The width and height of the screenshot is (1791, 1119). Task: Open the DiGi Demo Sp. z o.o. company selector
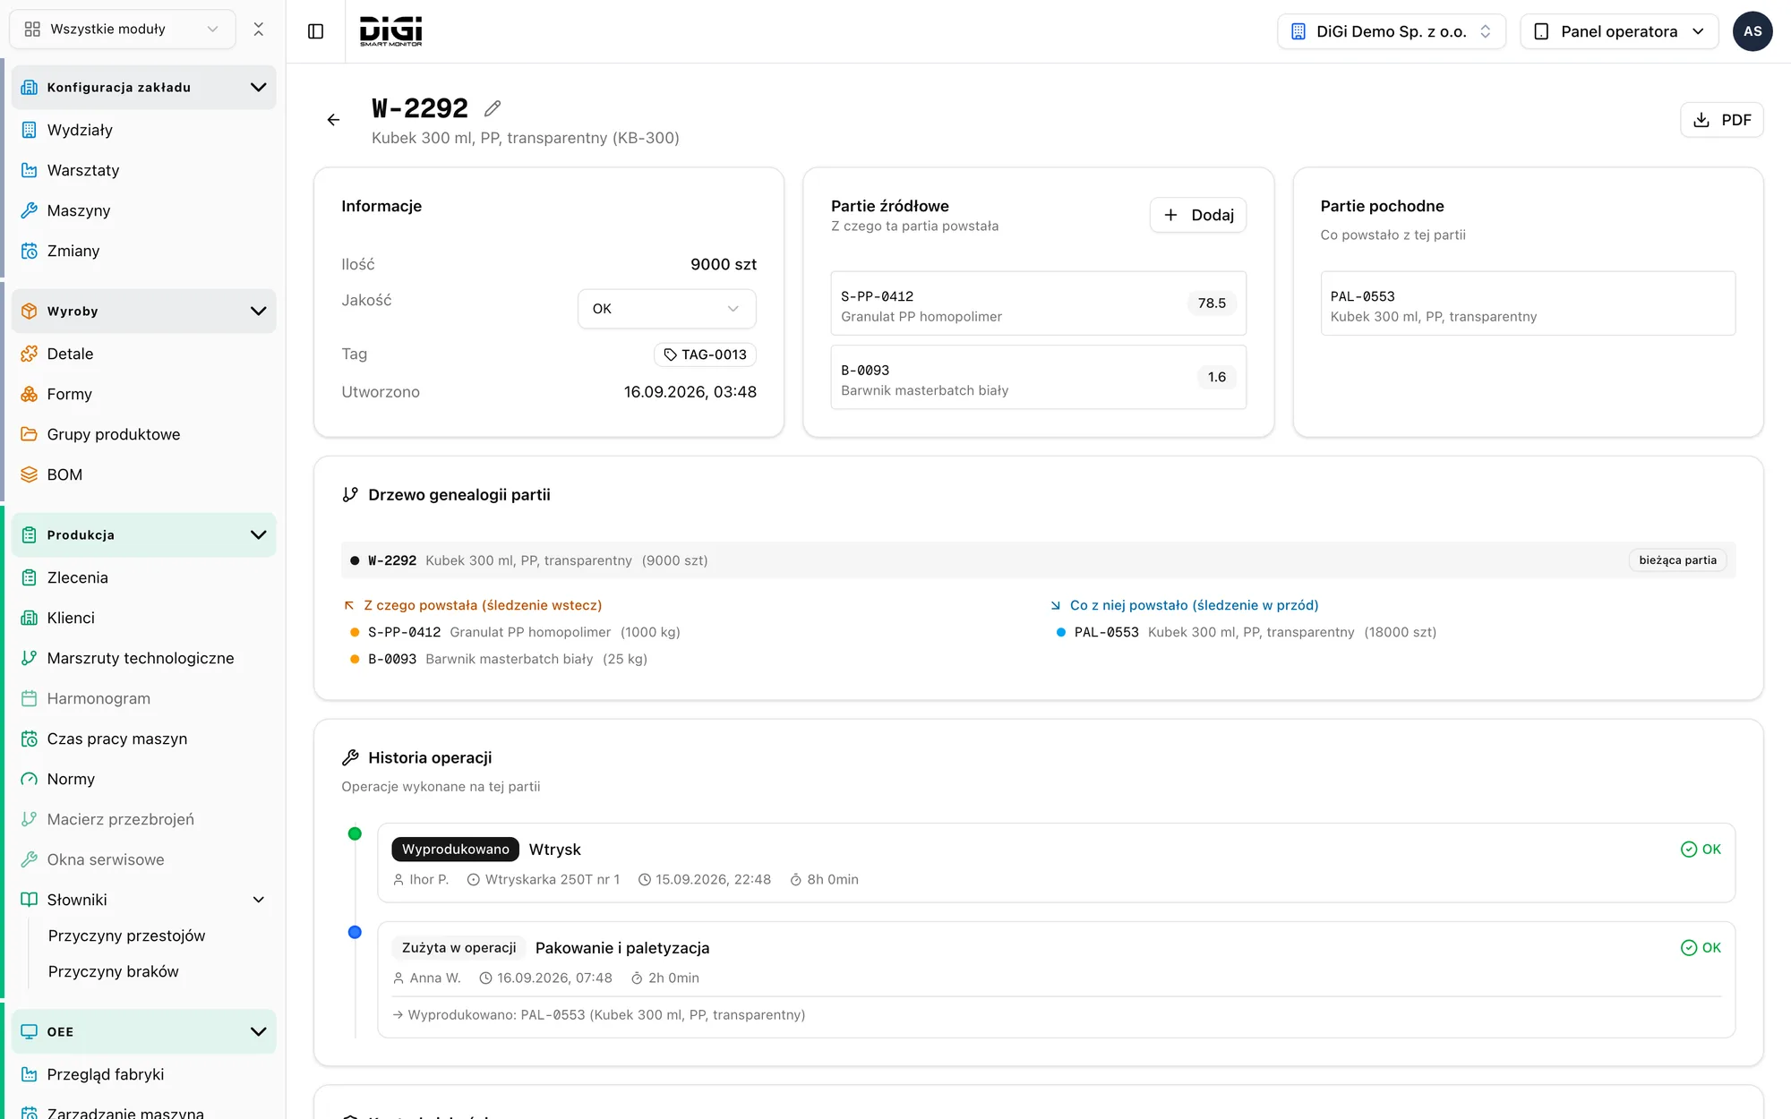(1392, 31)
